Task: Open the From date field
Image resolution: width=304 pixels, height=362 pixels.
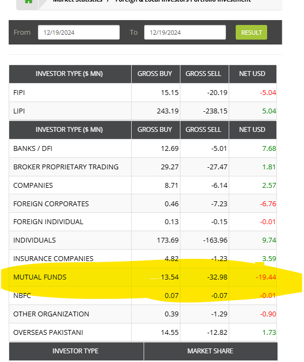Action: pyautogui.click(x=79, y=33)
